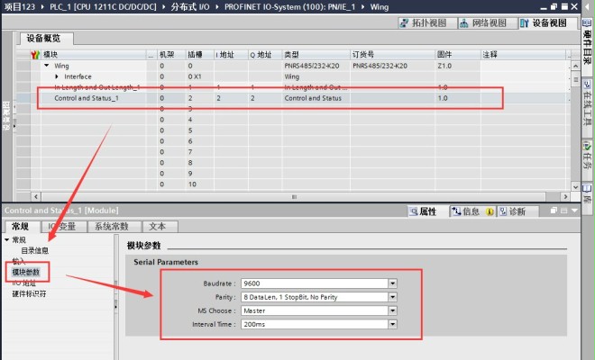Open the Baudrate dropdown
Screen dimensions: 595x360
tap(392, 283)
